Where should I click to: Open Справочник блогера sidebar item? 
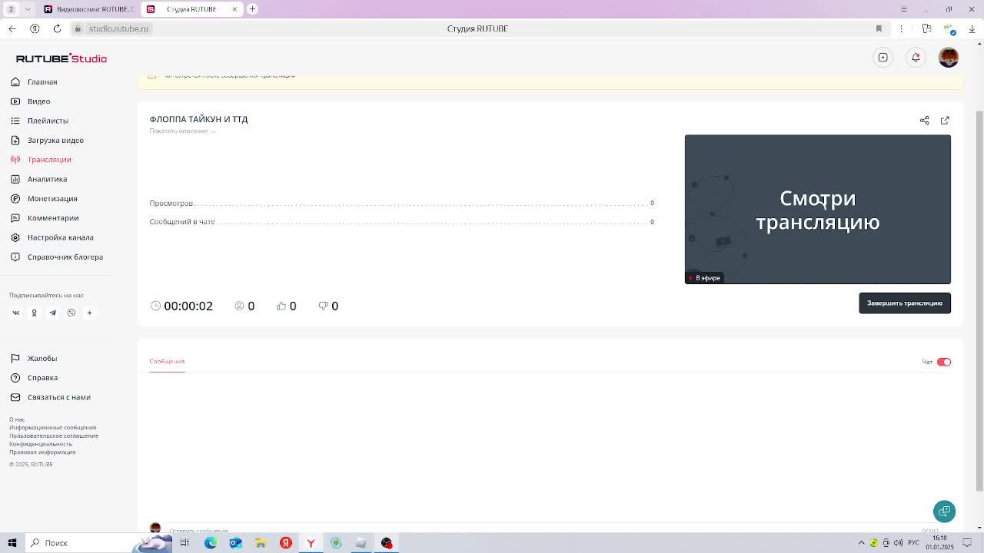point(56,257)
